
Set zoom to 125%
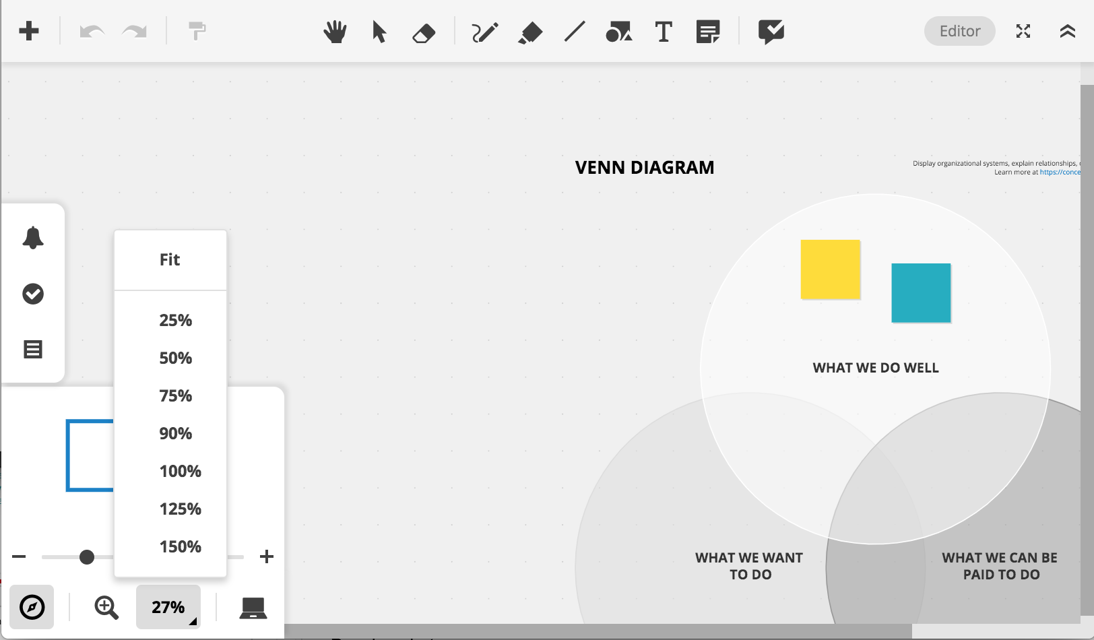pos(180,509)
